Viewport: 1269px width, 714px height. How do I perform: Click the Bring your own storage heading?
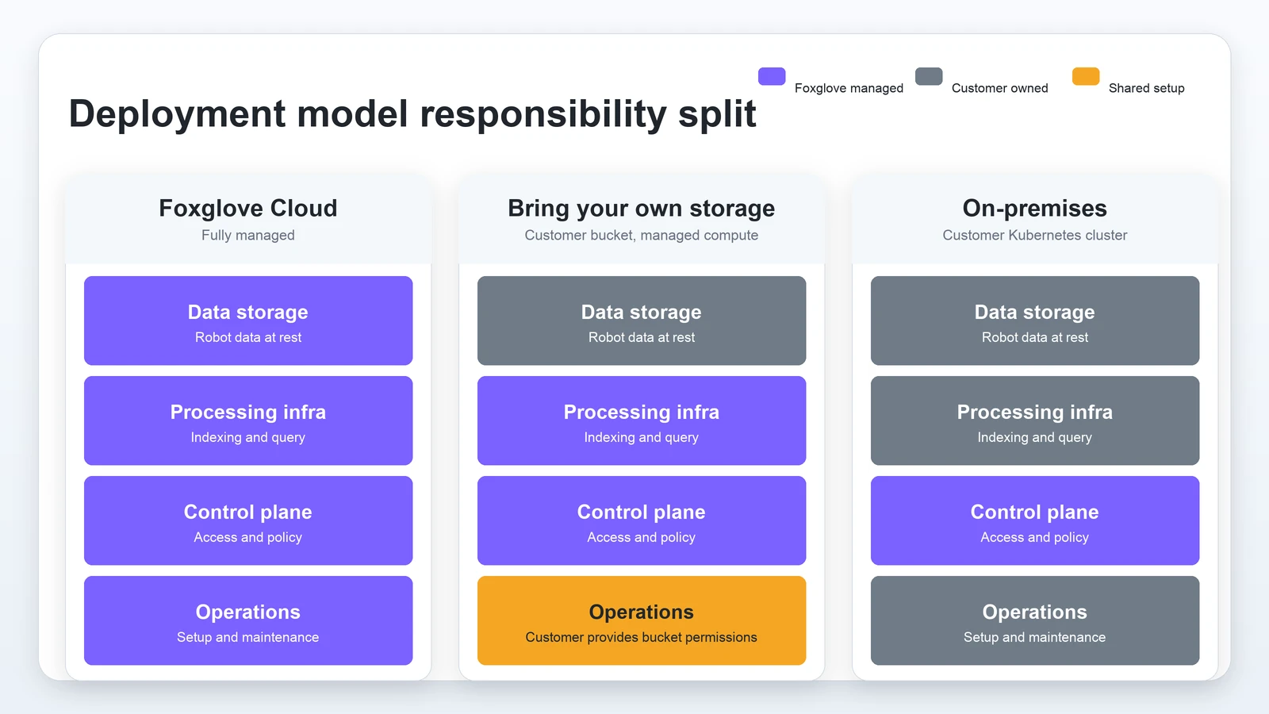tap(642, 208)
